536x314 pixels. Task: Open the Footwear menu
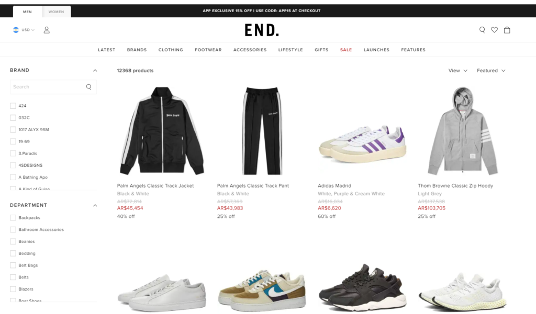click(x=208, y=50)
